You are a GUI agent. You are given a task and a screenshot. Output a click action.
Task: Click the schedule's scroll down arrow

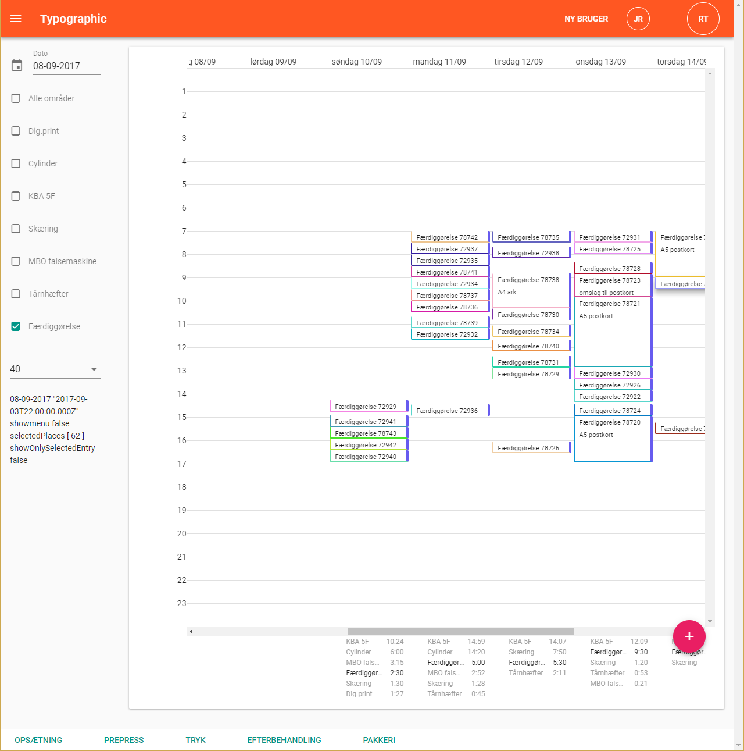coord(710,621)
